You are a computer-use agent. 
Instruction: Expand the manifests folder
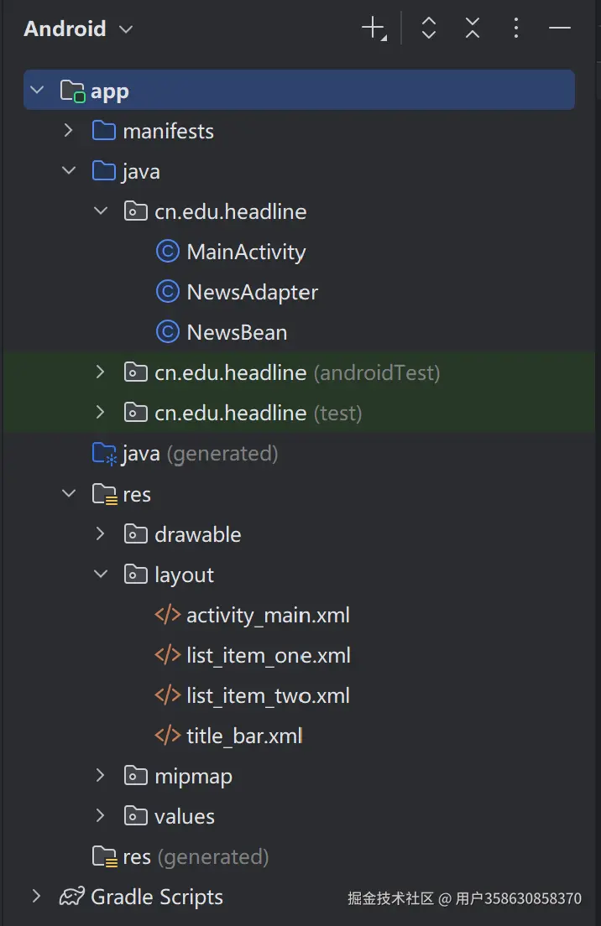pos(69,131)
